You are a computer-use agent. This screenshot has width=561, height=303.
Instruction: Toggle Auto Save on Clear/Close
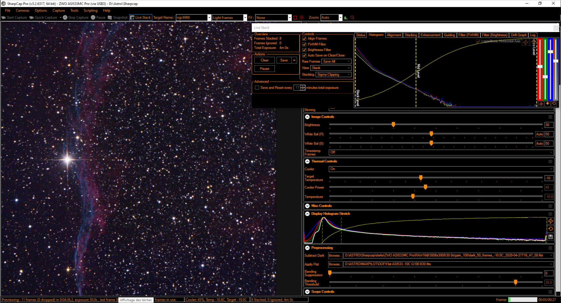click(x=304, y=56)
